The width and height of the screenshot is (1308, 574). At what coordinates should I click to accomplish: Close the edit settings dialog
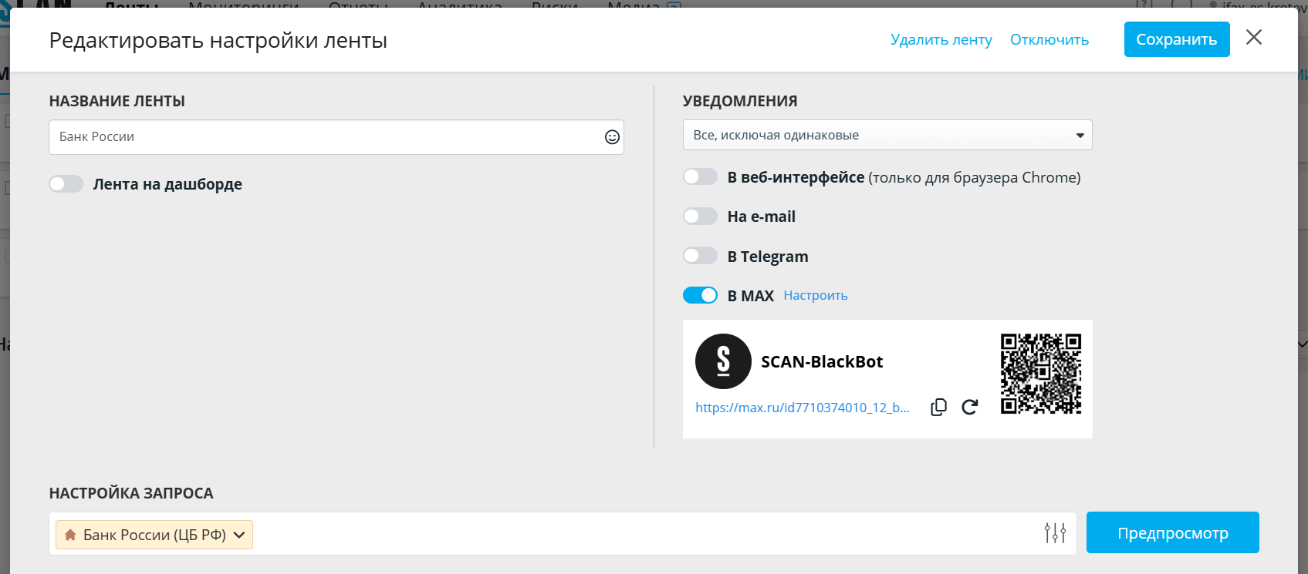click(1254, 38)
